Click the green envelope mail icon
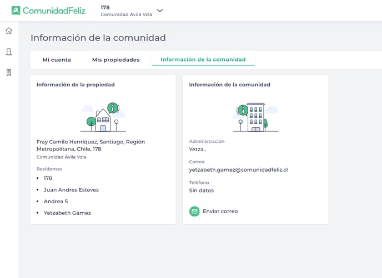The width and height of the screenshot is (382, 278). [x=194, y=212]
